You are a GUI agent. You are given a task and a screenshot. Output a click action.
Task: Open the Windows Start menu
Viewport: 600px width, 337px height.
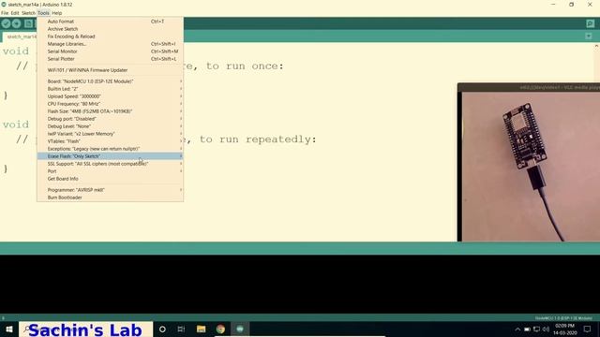click(x=9, y=329)
